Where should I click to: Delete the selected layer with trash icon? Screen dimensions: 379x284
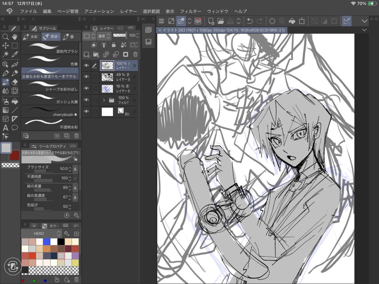[x=136, y=55]
